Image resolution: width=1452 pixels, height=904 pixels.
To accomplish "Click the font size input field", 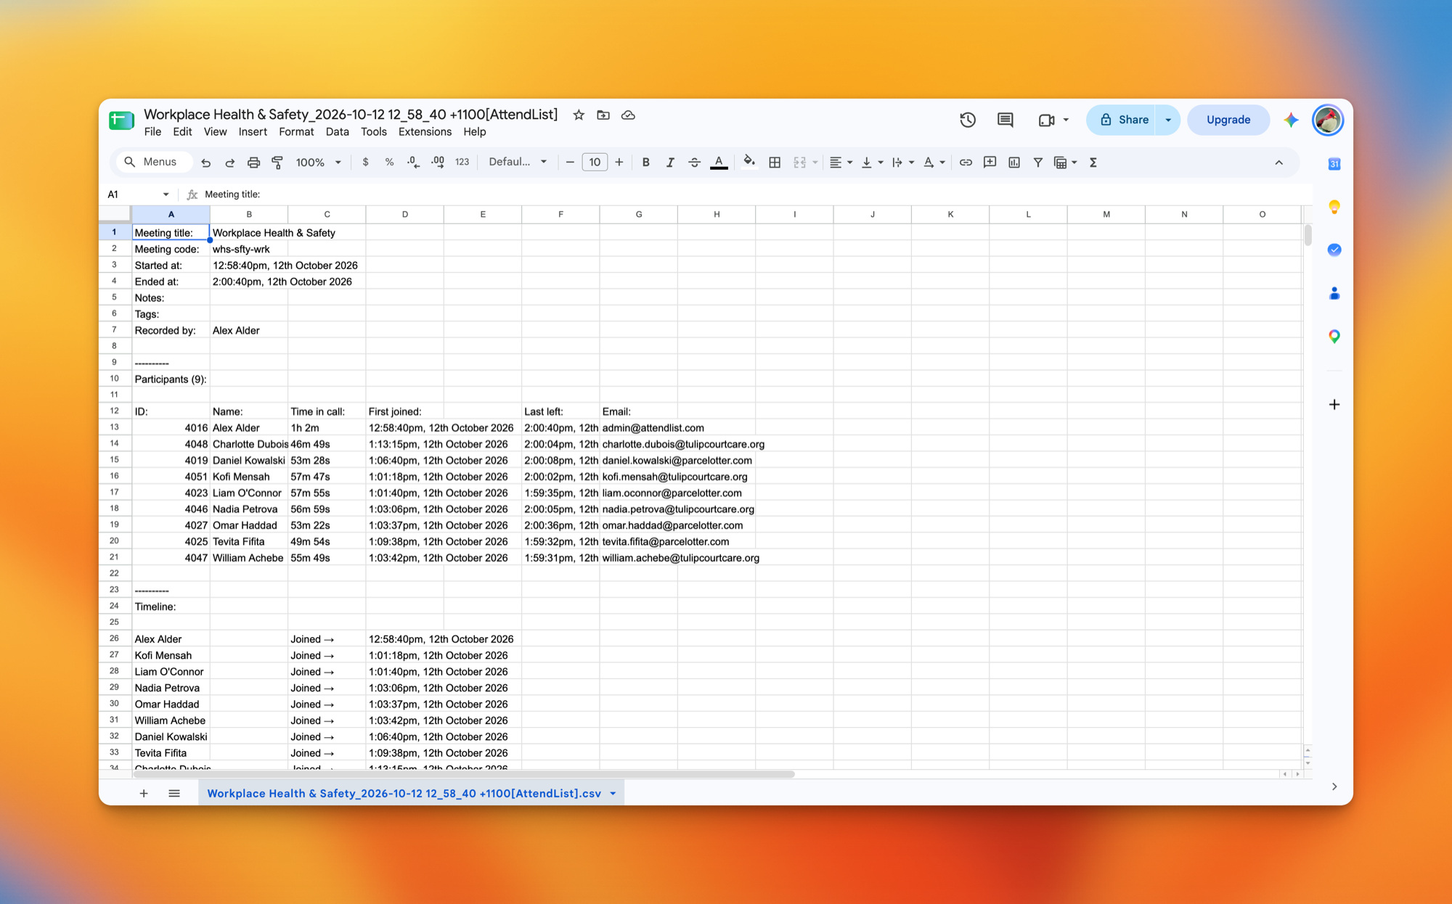I will tap(595, 163).
